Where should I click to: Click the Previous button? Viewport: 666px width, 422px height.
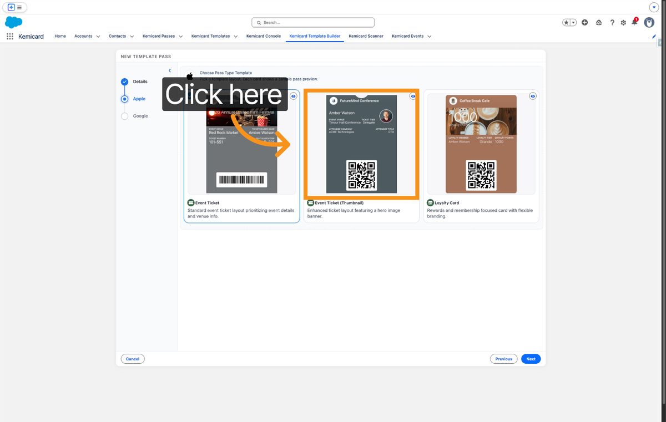pyautogui.click(x=504, y=359)
